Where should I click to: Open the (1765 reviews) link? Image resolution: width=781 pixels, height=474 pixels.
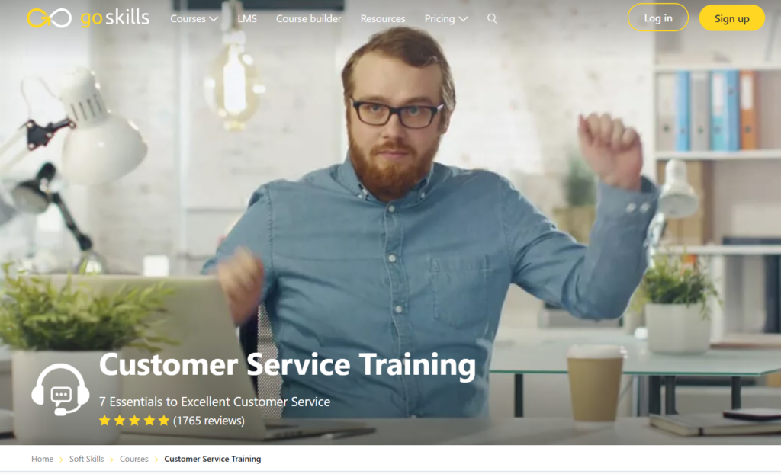209,421
